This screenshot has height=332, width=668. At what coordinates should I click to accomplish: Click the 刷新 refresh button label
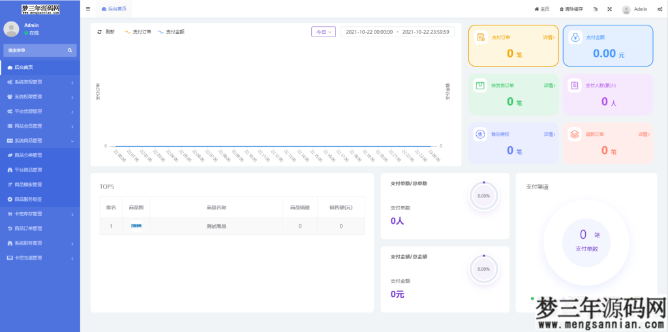(110, 32)
